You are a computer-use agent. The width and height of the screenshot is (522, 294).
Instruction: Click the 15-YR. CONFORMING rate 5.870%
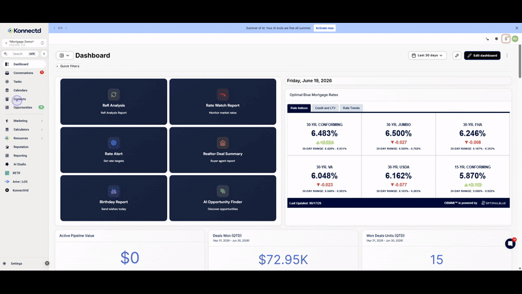(x=472, y=176)
